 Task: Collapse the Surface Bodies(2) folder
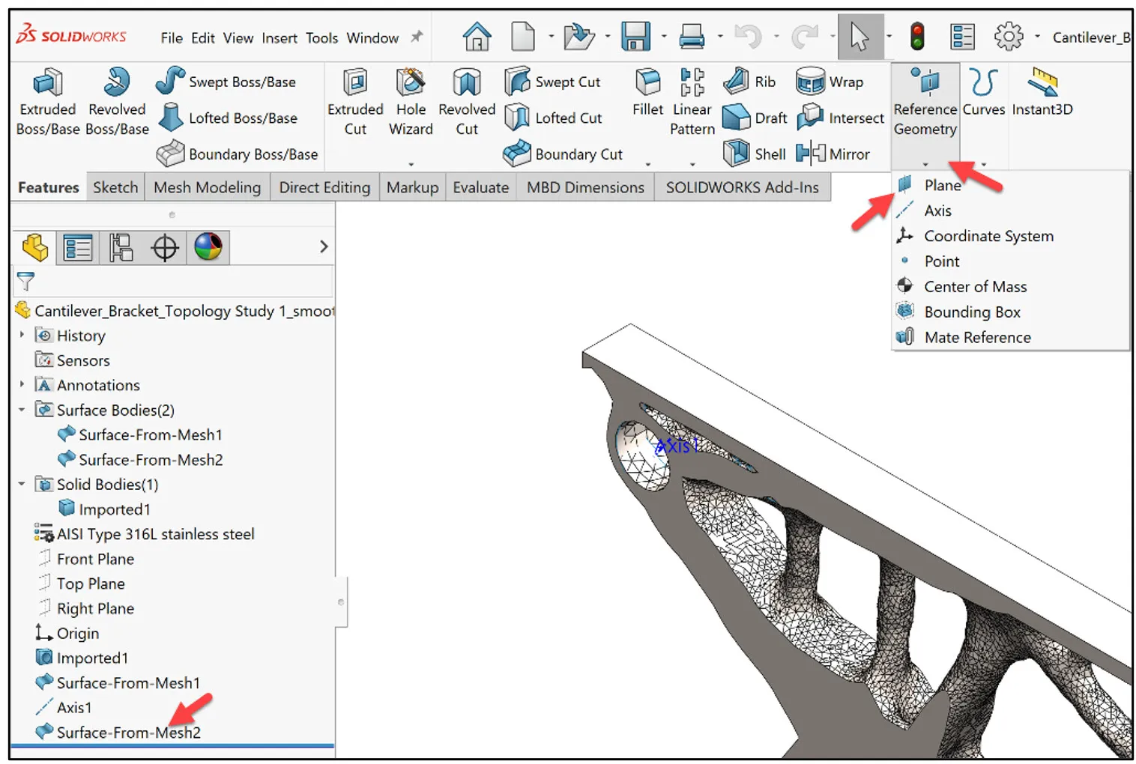coord(22,410)
